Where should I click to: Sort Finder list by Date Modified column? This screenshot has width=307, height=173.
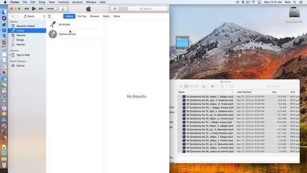pos(252,92)
